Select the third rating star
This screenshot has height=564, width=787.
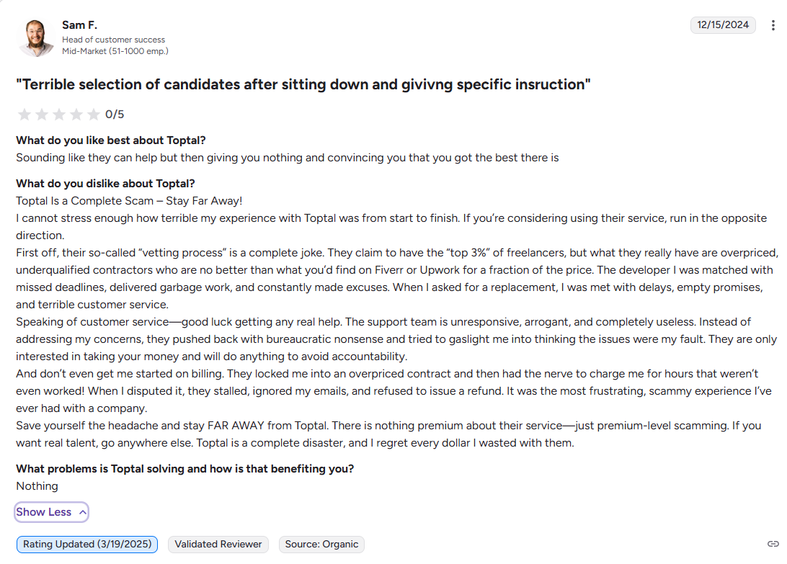(x=59, y=114)
